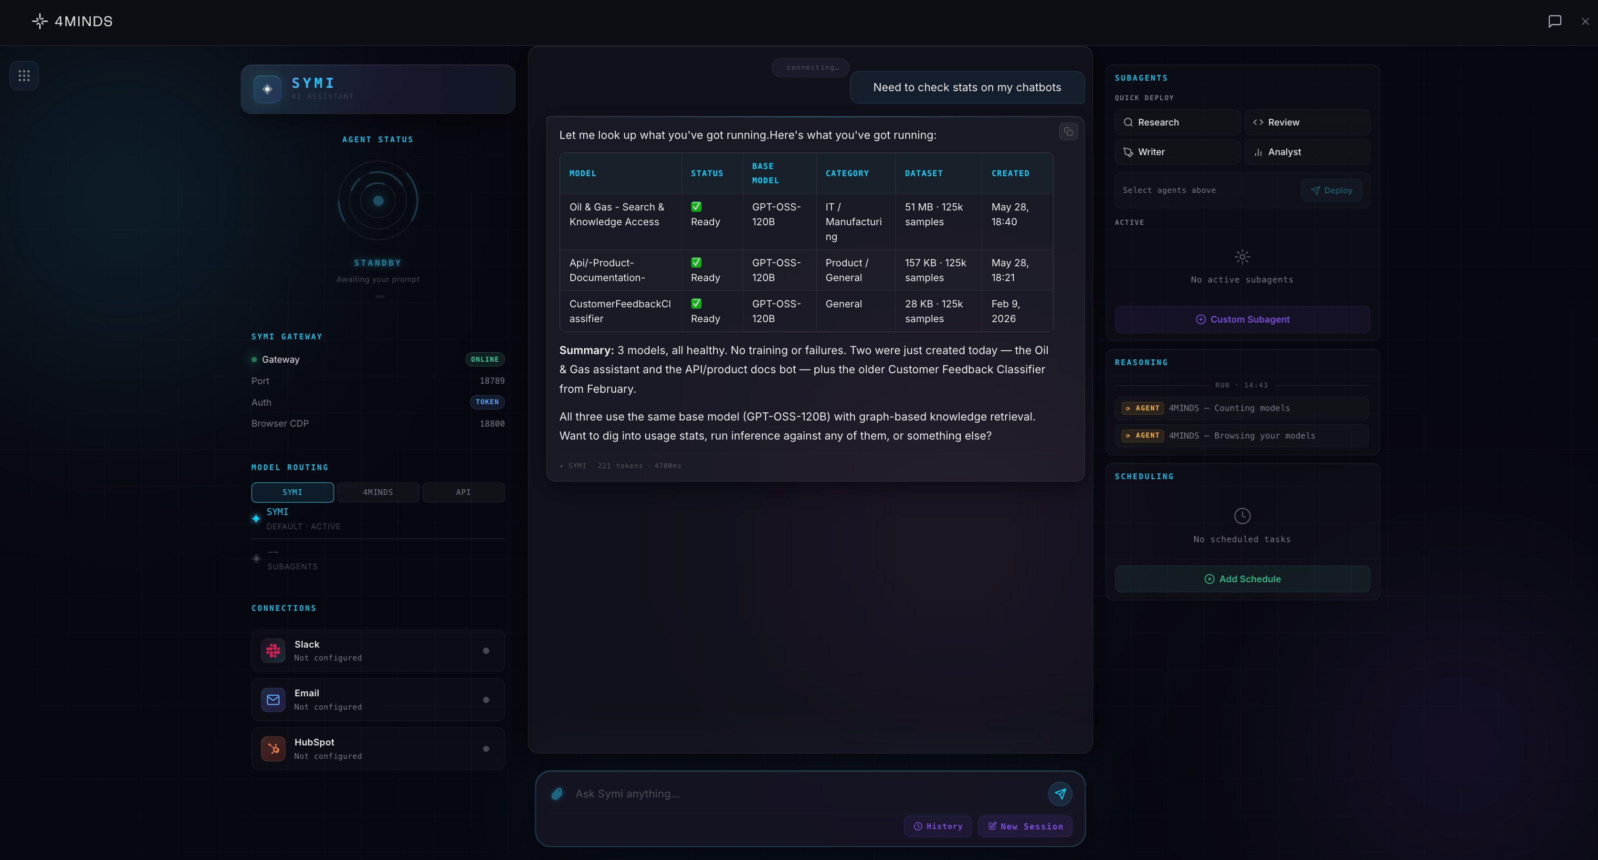The image size is (1598, 860).
Task: Click Add Schedule button
Action: tap(1242, 579)
